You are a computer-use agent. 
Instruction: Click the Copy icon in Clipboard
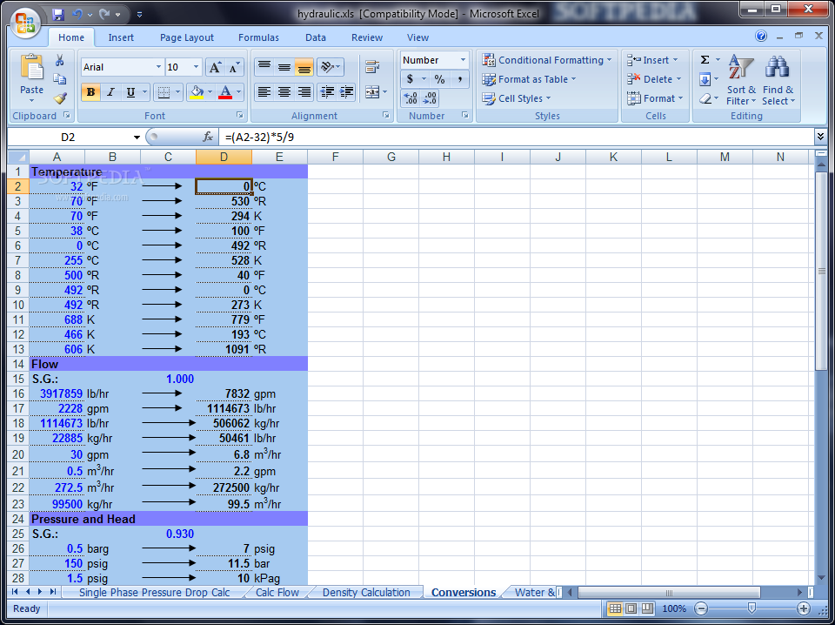point(60,79)
